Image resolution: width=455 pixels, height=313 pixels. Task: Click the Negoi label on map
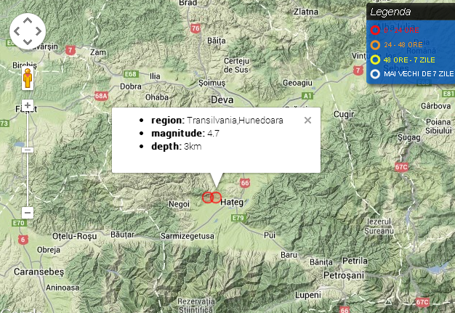(179, 204)
